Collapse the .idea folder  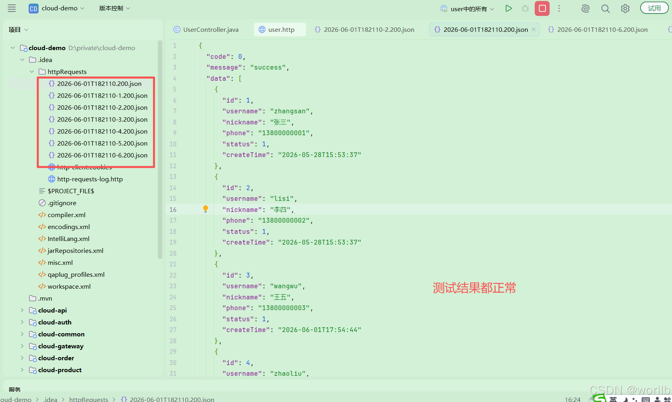coord(22,60)
